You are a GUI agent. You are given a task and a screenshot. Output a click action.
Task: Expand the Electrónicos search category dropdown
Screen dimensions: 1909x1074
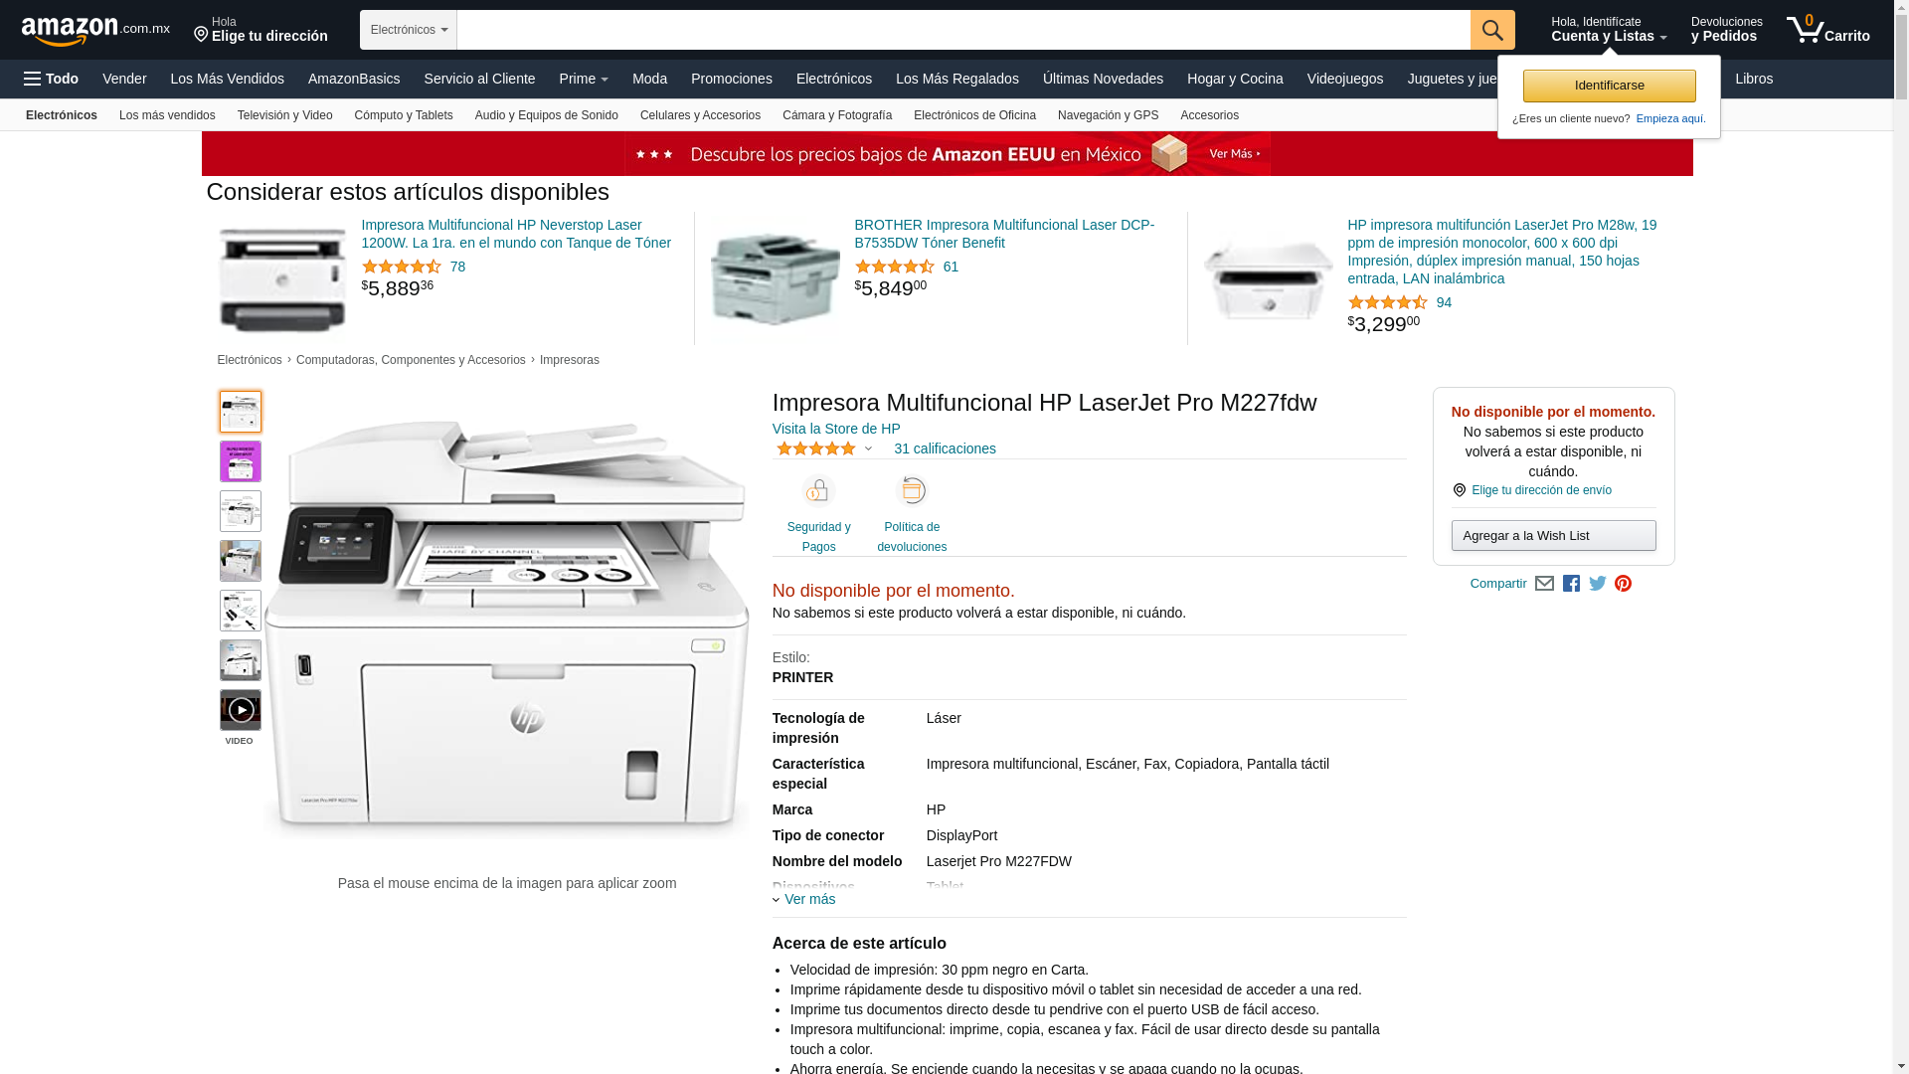pyautogui.click(x=409, y=30)
